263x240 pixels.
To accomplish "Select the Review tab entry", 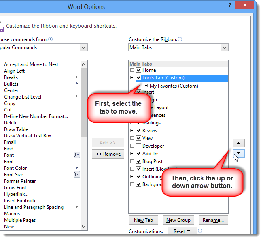I will (x=150, y=131).
